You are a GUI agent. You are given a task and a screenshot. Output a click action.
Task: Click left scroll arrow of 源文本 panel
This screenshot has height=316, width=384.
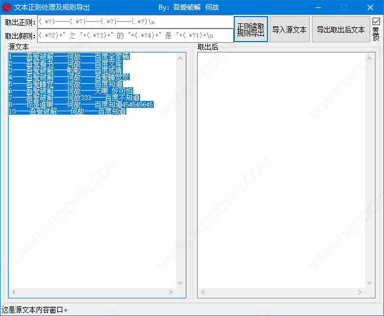click(13, 293)
